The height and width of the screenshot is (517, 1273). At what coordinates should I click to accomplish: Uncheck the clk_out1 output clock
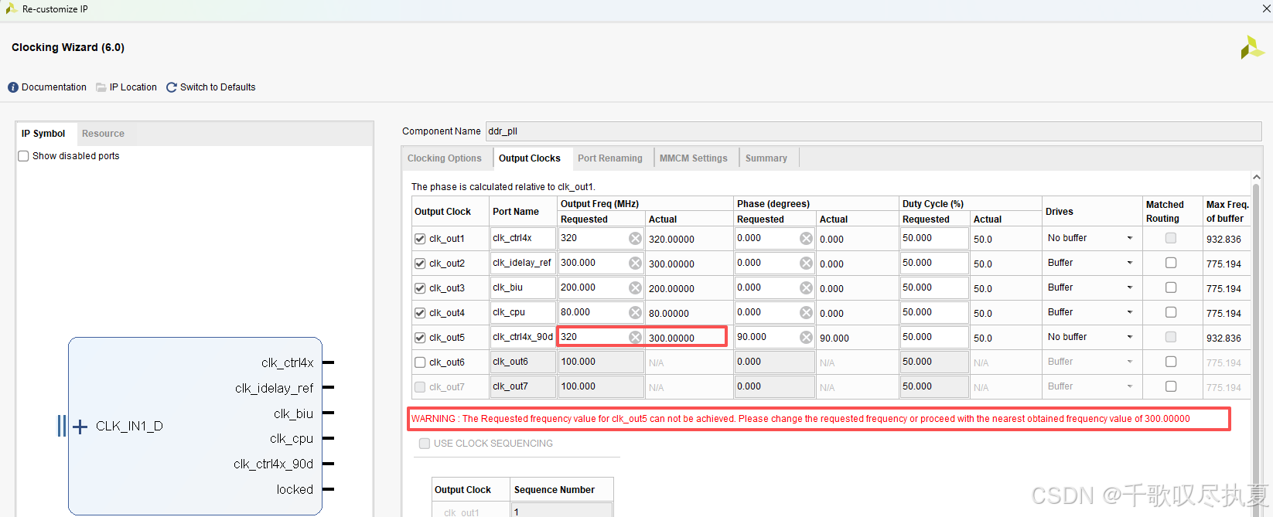tap(420, 239)
